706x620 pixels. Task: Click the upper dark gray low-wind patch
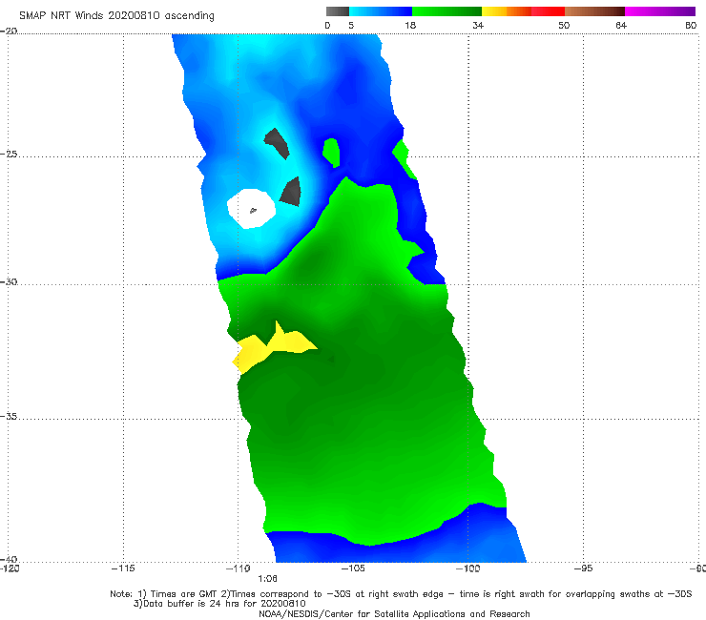[277, 143]
